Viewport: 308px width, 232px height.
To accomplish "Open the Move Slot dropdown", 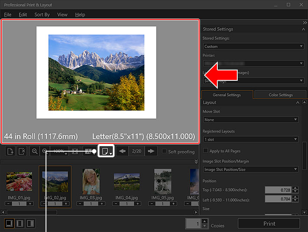I will tap(250, 120).
